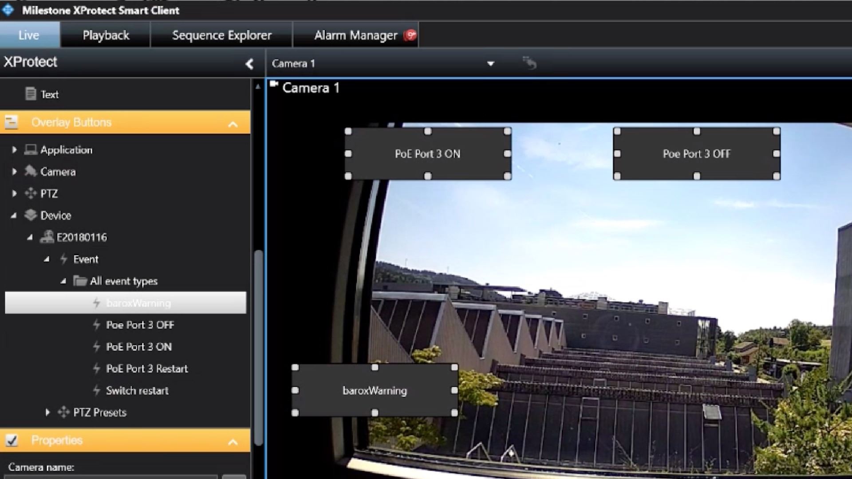Click the Event lightning icon
Viewport: 852px width, 479px height.
click(x=63, y=259)
